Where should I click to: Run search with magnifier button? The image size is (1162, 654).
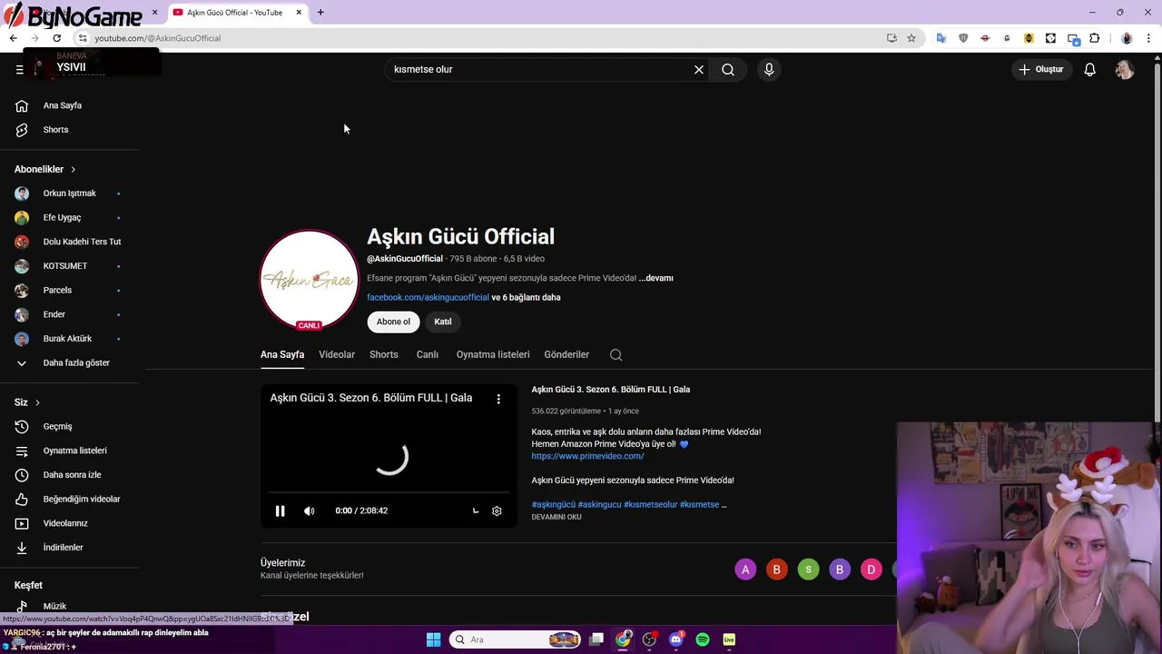pyautogui.click(x=728, y=69)
